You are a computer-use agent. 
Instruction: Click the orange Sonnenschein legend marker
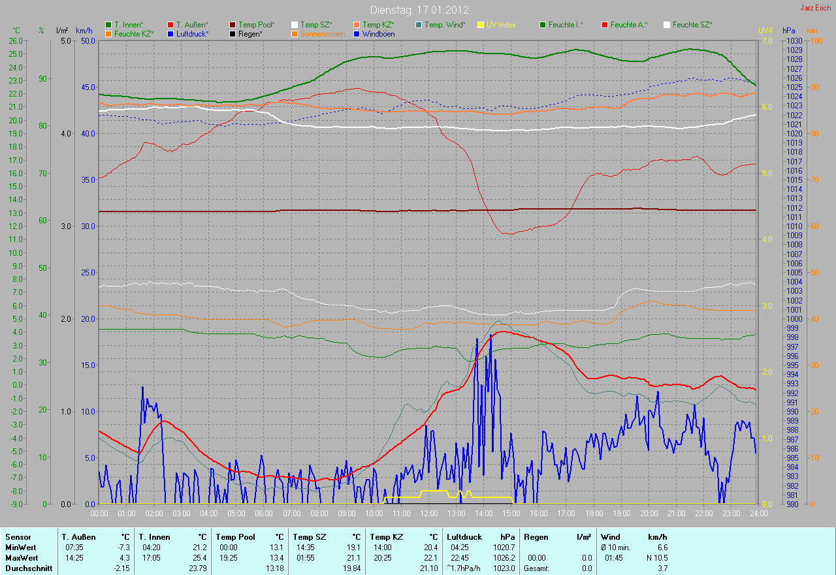click(x=295, y=34)
